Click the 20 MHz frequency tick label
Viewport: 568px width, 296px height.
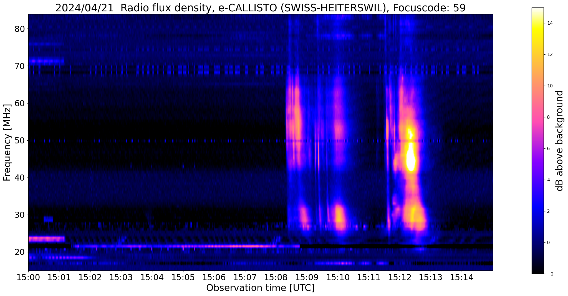(19, 252)
